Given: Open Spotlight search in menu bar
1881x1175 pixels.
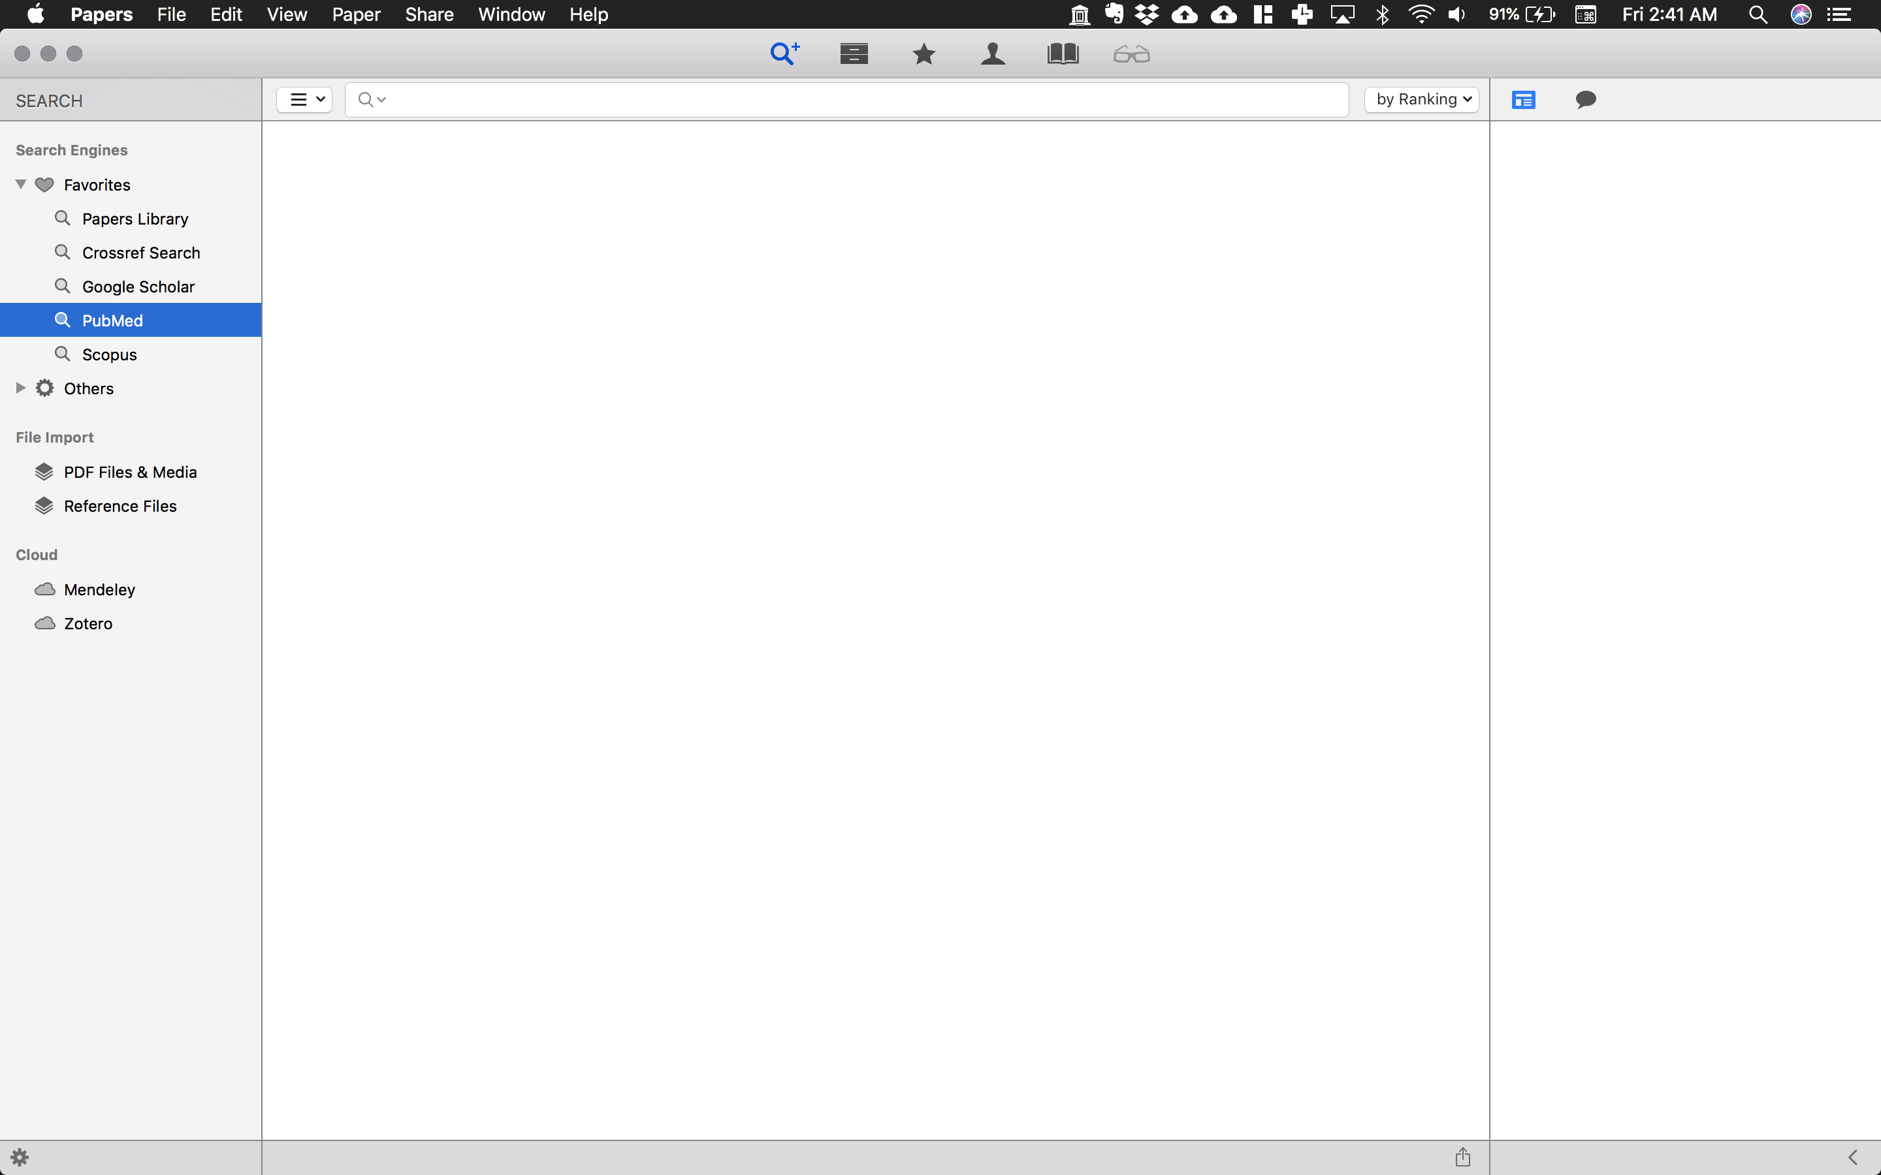Looking at the screenshot, I should coord(1758,14).
